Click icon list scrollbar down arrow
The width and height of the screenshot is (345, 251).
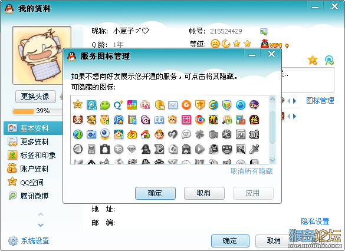pos(272,160)
